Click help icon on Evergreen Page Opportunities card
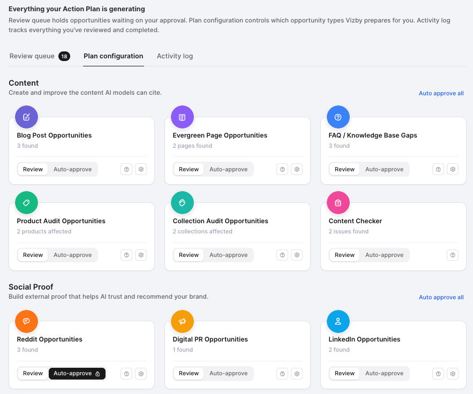This screenshot has width=473, height=394. [282, 169]
